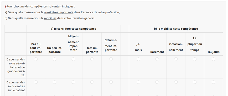Screen dimensions: 228x96
Task: Select 'Pas du tout importante' for soins sécuritaires
Action: click(36, 59)
